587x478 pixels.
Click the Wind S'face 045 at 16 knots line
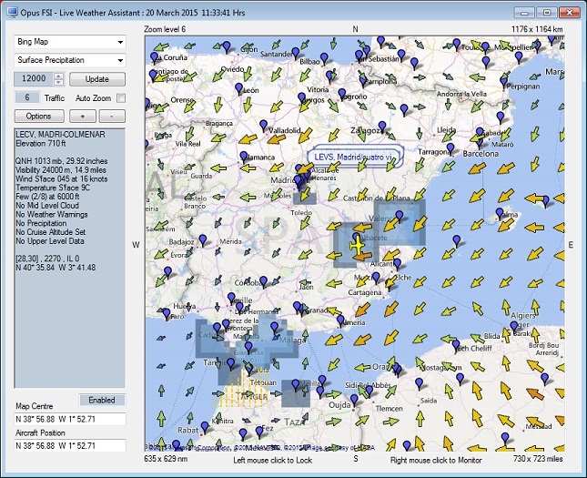point(61,178)
